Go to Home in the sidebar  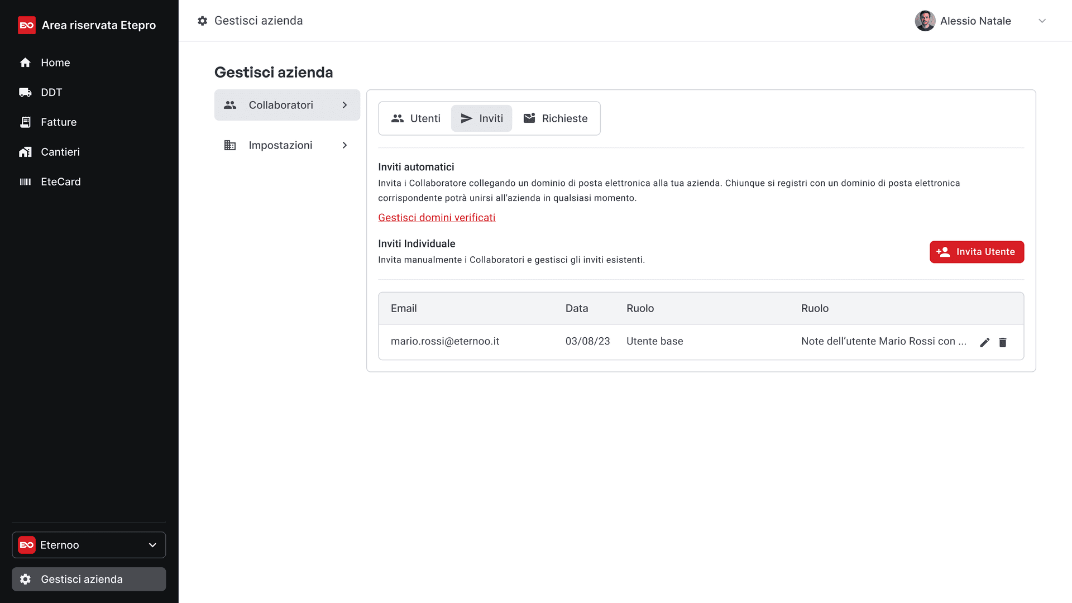pyautogui.click(x=55, y=63)
